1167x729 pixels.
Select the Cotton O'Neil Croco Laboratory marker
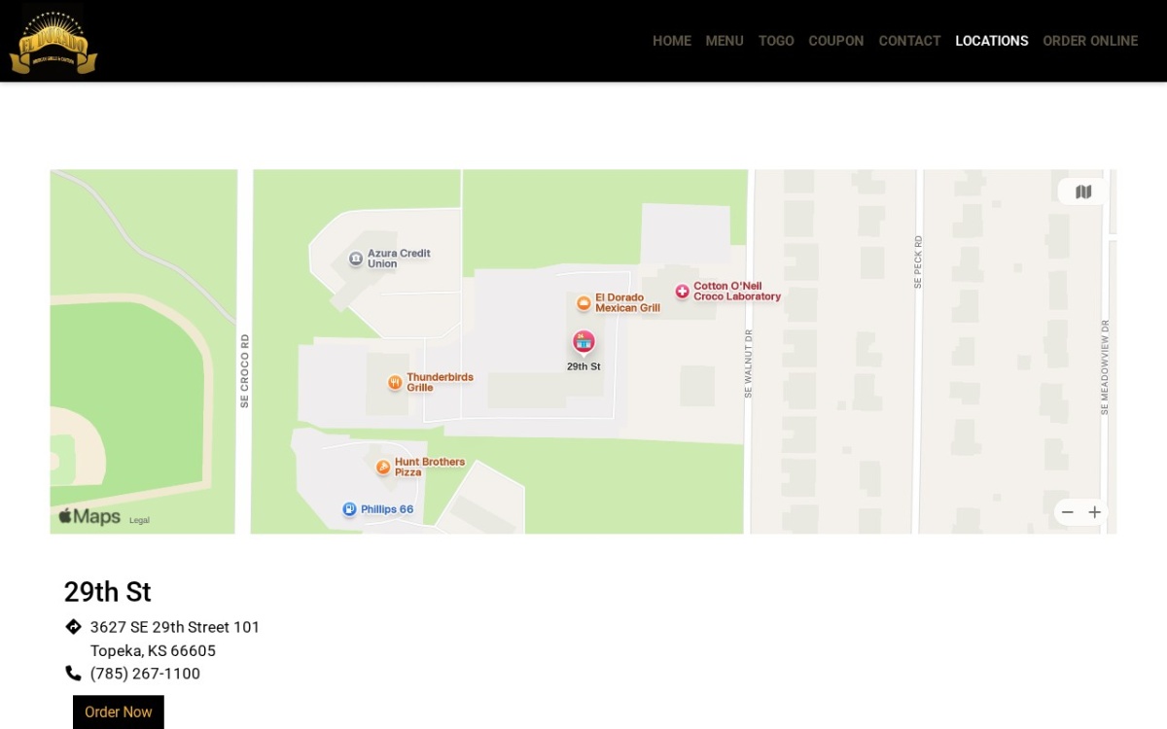click(x=682, y=292)
